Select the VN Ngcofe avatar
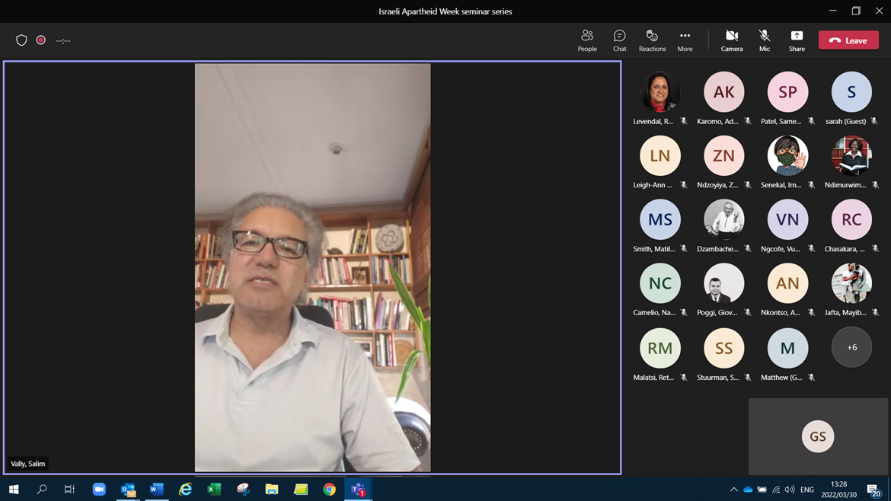The width and height of the screenshot is (891, 501). click(787, 219)
